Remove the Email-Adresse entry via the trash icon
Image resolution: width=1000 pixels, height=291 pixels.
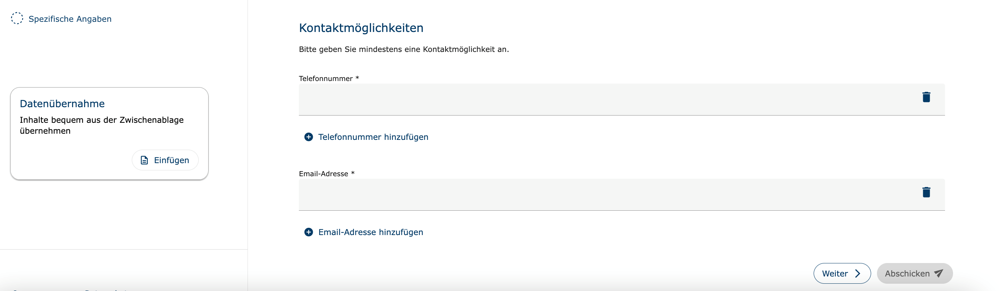click(926, 192)
